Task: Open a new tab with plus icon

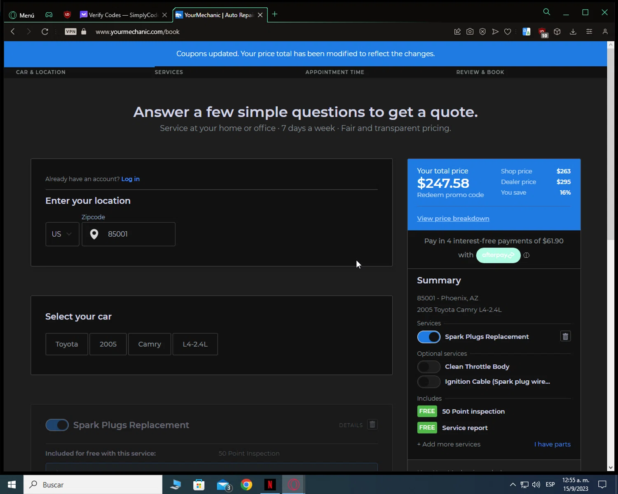Action: (x=275, y=14)
